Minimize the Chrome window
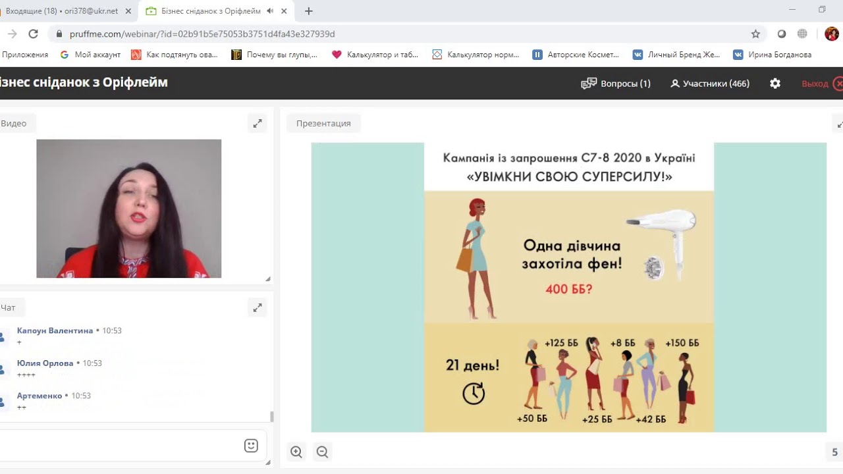This screenshot has width=843, height=474. 792,9
